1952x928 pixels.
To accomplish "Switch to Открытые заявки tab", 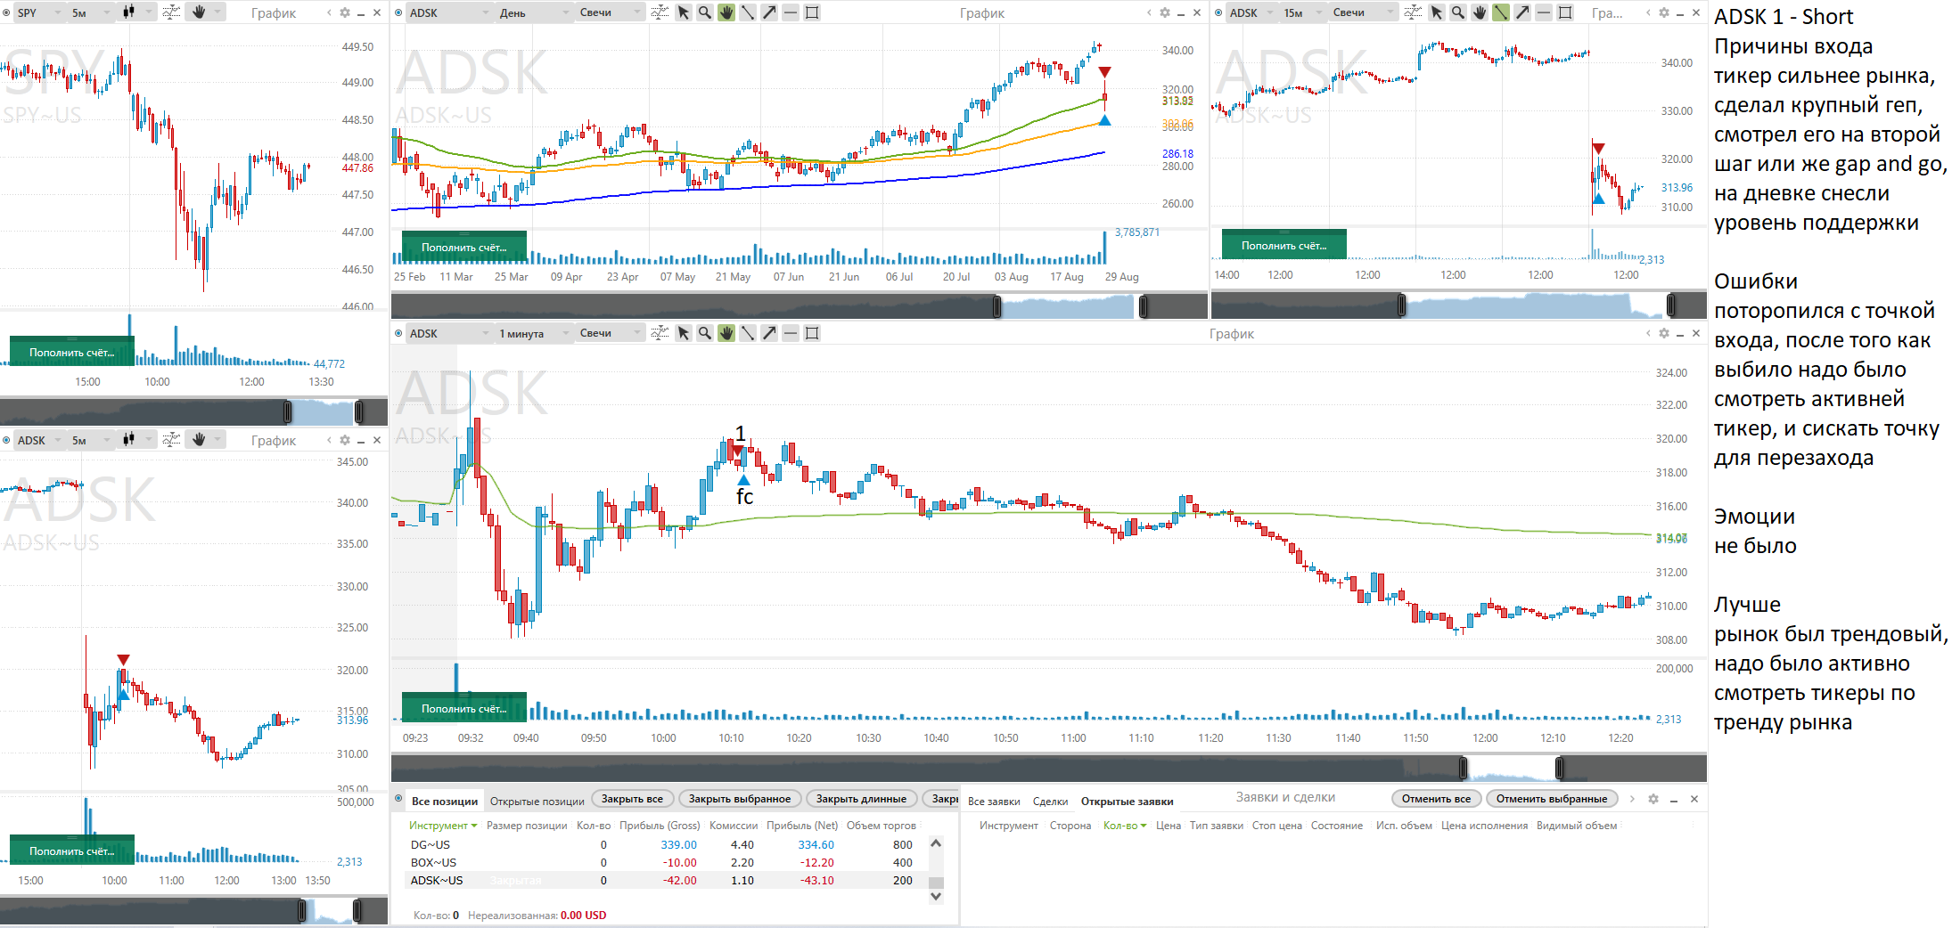I will pos(1127,801).
